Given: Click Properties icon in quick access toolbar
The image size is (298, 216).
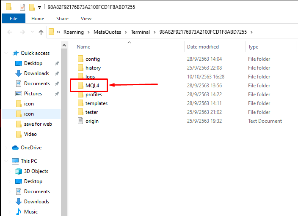Looking at the screenshot, I should [23, 7].
